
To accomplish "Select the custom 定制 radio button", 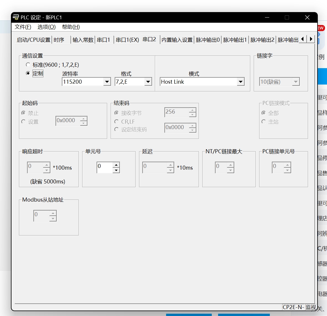I will click(28, 73).
